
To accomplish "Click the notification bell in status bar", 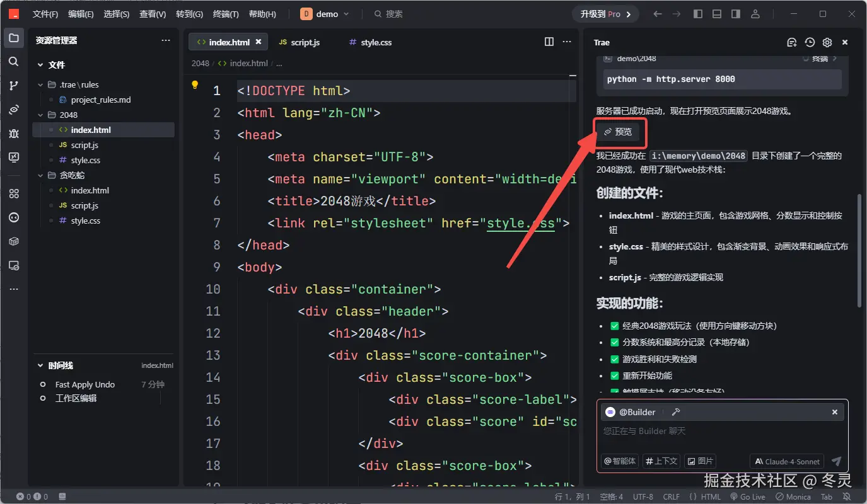I will click(x=846, y=497).
